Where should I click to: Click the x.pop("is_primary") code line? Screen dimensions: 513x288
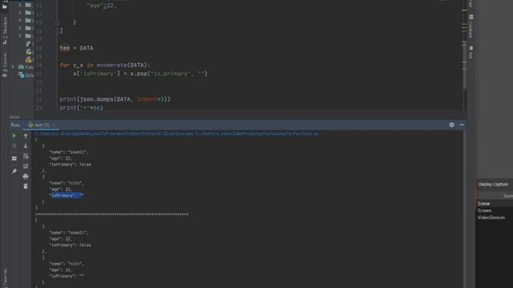click(x=140, y=74)
